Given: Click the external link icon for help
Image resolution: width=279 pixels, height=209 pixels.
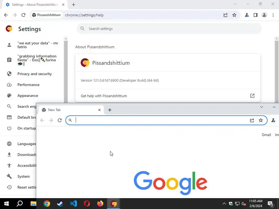Looking at the screenshot, I should (x=252, y=96).
